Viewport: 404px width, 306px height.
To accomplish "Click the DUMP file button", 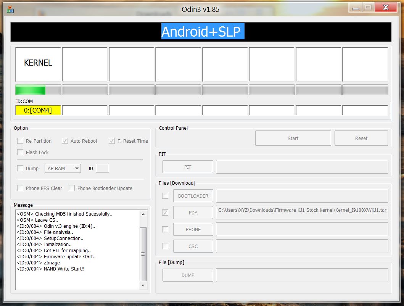I will (x=188, y=275).
